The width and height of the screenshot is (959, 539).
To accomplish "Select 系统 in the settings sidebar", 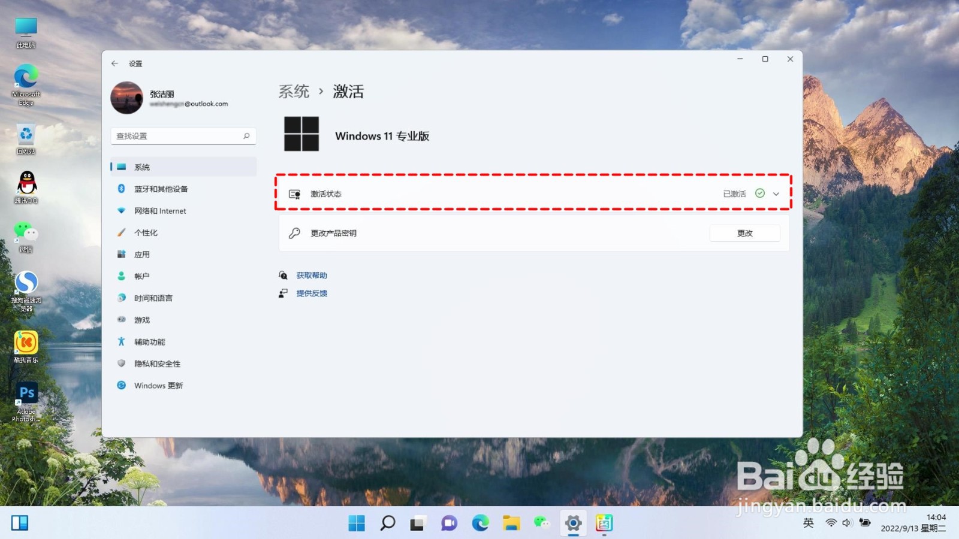I will [x=142, y=166].
